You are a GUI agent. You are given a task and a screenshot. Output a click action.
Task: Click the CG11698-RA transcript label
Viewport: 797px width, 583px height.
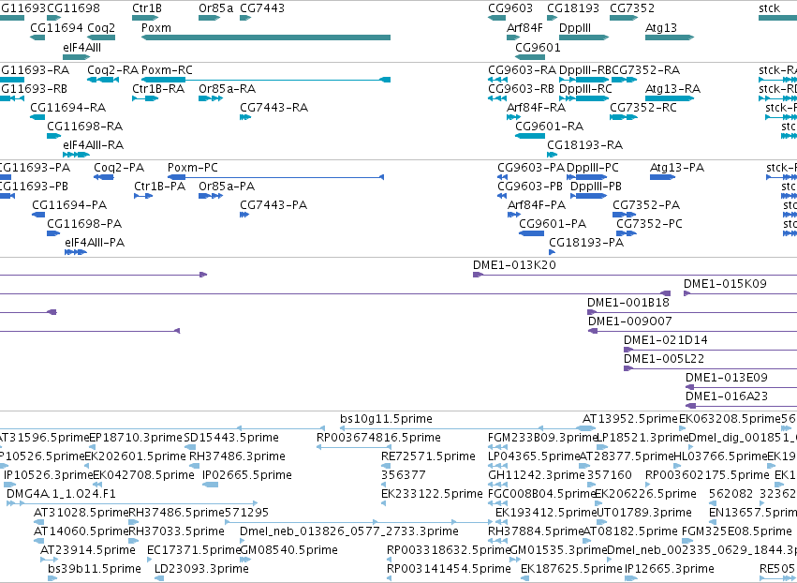[x=85, y=127]
